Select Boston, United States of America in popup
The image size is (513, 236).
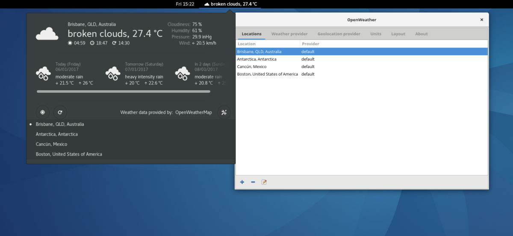131,154
